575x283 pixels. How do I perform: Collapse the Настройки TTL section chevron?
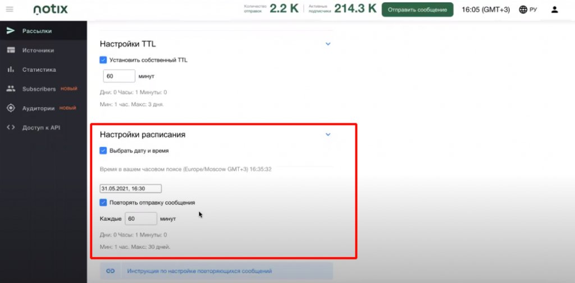point(328,44)
